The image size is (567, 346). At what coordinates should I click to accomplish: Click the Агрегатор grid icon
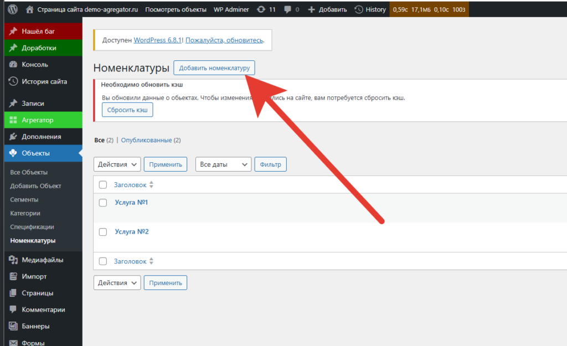[13, 120]
